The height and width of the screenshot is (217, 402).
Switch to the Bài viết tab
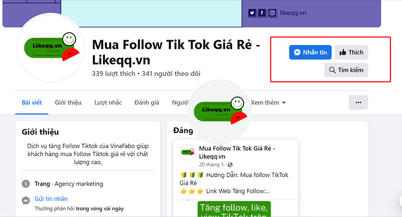[32, 102]
